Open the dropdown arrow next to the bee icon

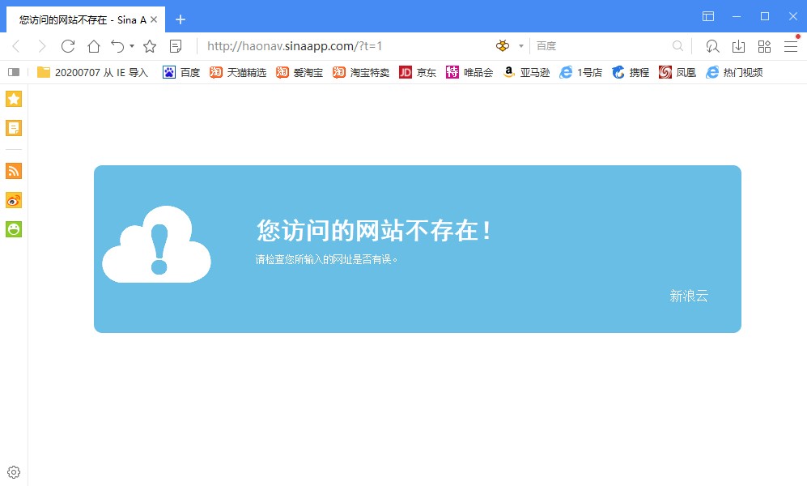[520, 46]
